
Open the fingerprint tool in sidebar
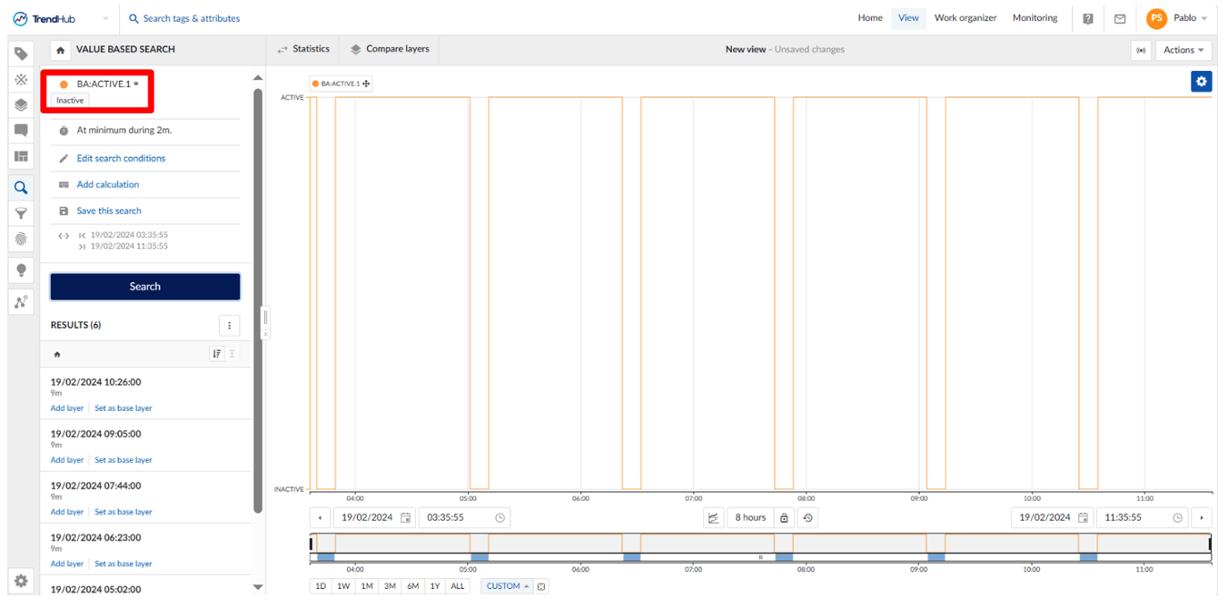(x=21, y=239)
